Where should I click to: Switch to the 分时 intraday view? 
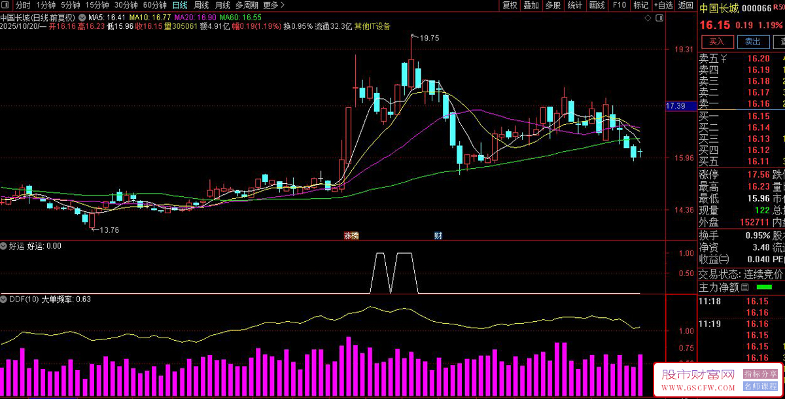(x=23, y=5)
